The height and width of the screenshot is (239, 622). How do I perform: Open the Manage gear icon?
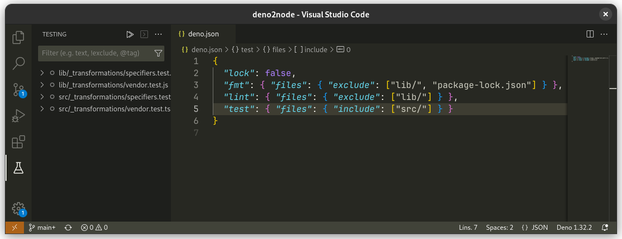(x=19, y=209)
